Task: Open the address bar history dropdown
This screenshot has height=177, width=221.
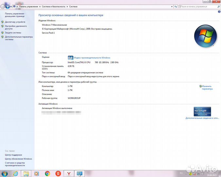Action: pyautogui.click(x=172, y=7)
